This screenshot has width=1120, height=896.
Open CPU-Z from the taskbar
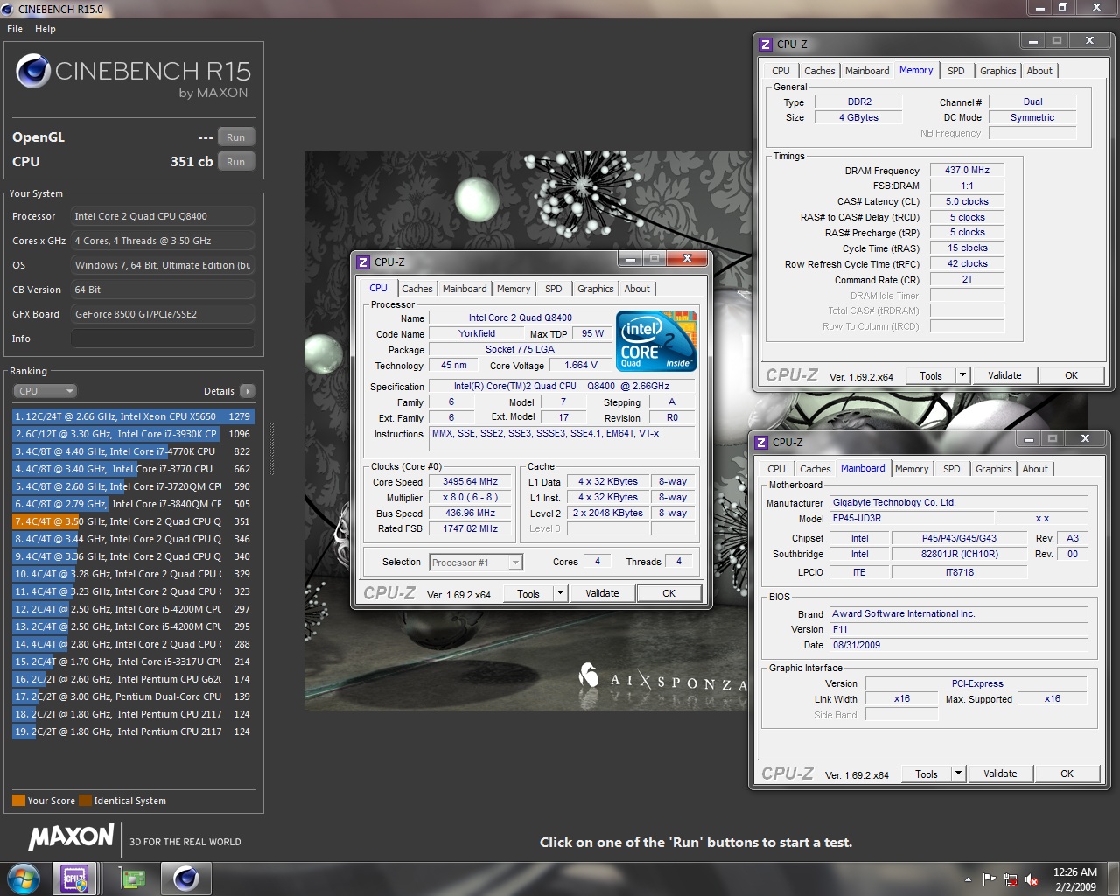click(75, 878)
